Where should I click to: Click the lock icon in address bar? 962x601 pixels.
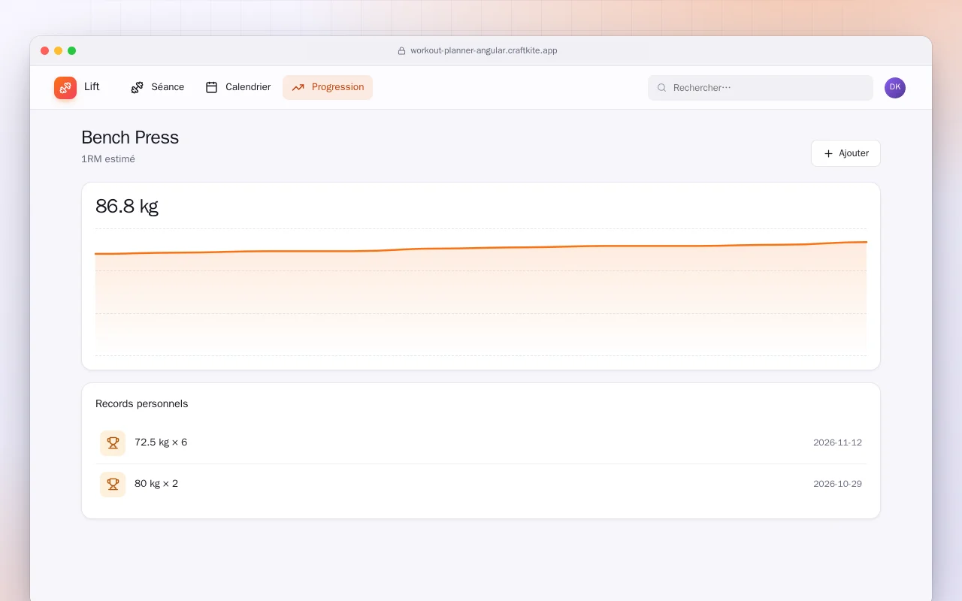(x=401, y=51)
